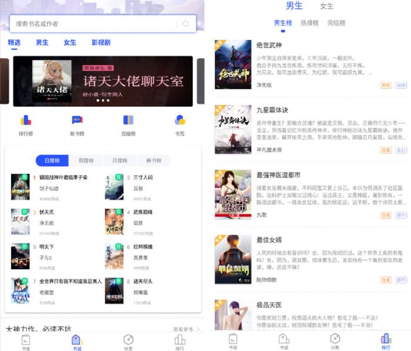
Task: Switch the ranking list to 月搜榜
Action: tap(119, 161)
